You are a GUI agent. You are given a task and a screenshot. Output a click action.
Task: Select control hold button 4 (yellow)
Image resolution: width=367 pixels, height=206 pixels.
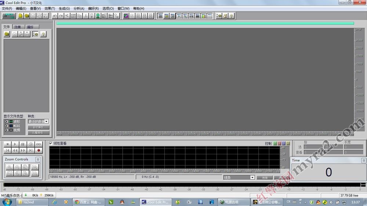(x=288, y=143)
